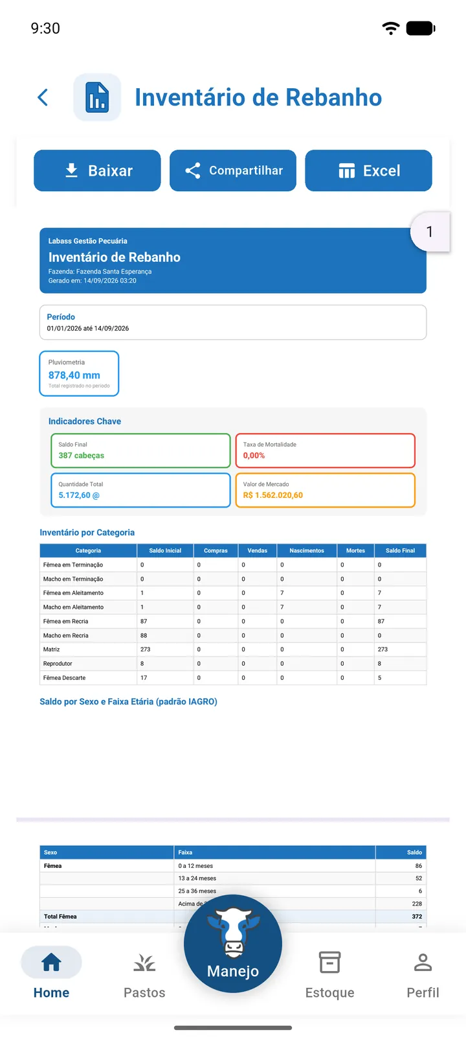
Task: Click Labass Gestão Pecuária label
Action: (87, 241)
